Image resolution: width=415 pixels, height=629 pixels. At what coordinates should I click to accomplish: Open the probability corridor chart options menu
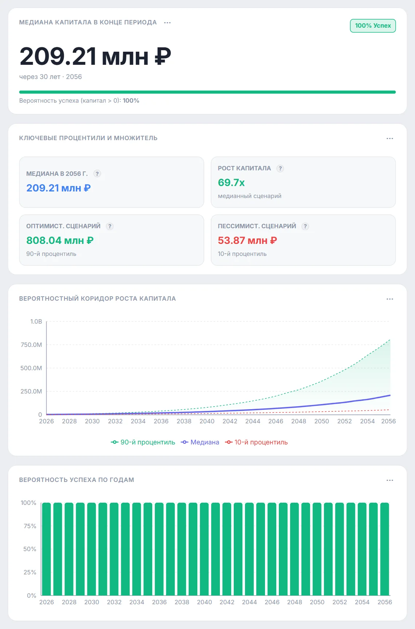(390, 299)
